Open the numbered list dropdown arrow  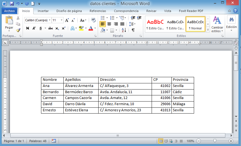(x=117, y=18)
